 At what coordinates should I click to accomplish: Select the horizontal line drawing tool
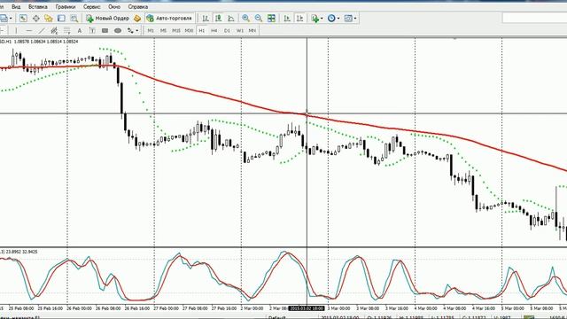[x=29, y=31]
